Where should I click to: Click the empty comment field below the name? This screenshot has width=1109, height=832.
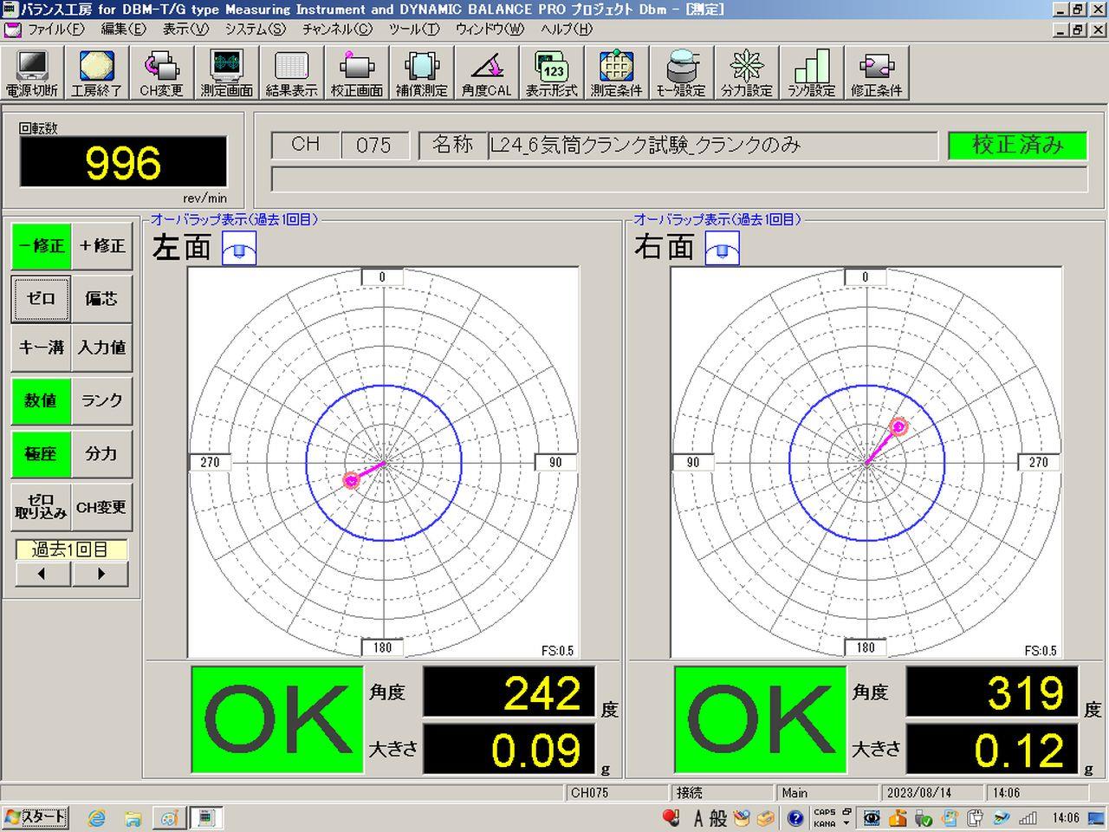[x=679, y=179]
